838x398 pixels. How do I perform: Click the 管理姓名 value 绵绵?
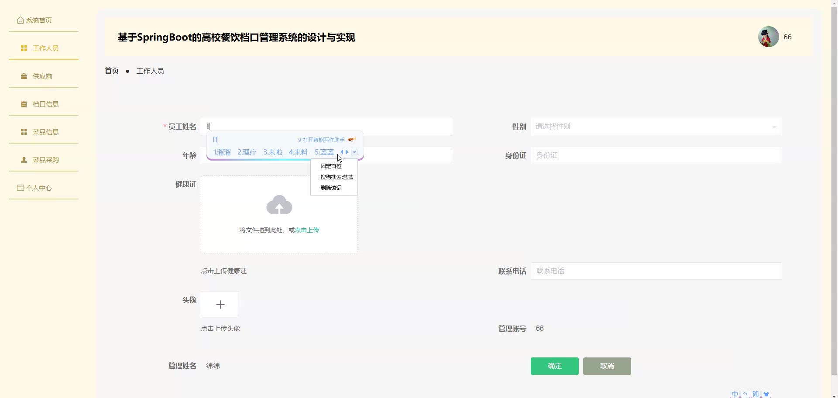[213, 366]
